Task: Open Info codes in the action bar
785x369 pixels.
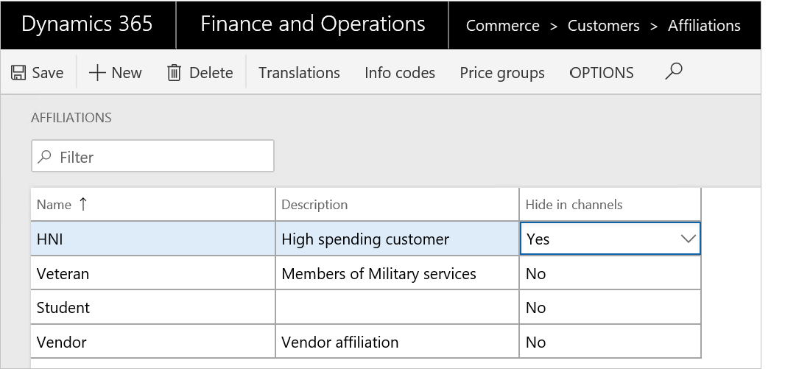Action: click(400, 73)
